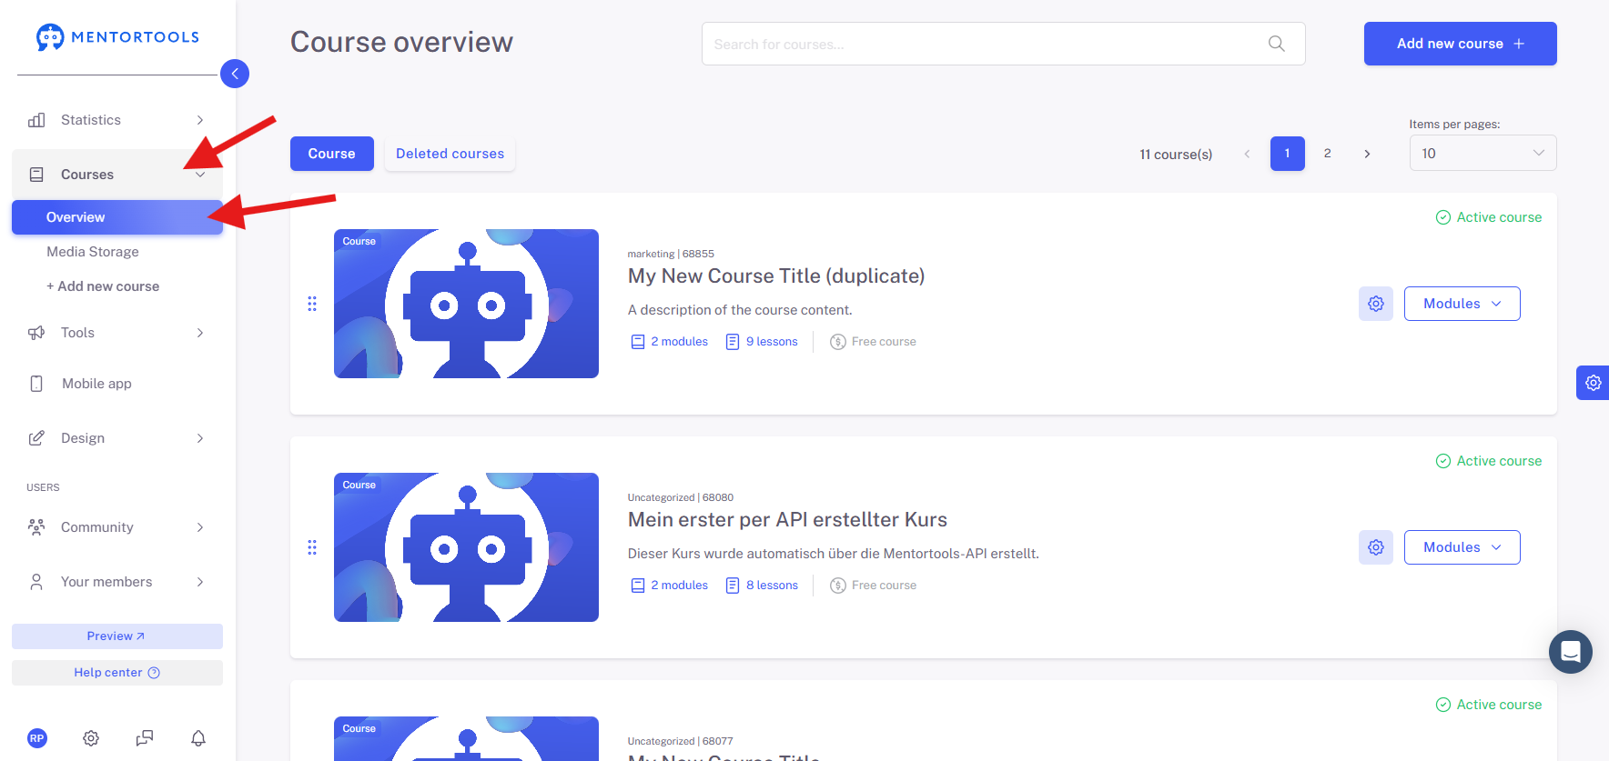
Task: Click the Community people icon
Action: tap(36, 527)
